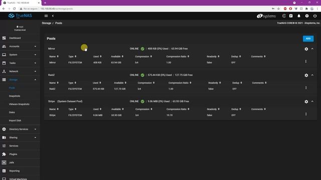Open the alerts bell icon

click(x=299, y=15)
